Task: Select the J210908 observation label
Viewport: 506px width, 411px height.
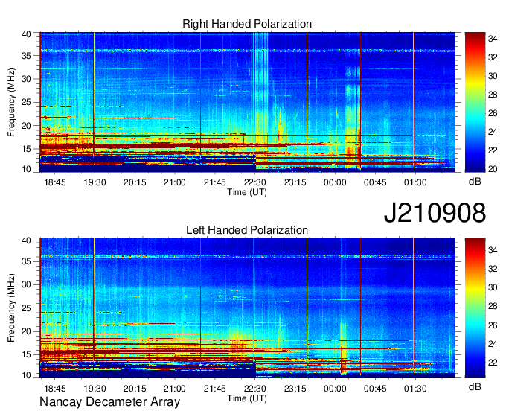Action: coord(435,212)
